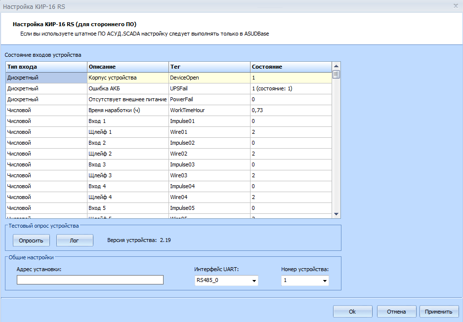This screenshot has width=463, height=322.
Task: Click the table scrollbar down arrow
Action: pos(336,214)
